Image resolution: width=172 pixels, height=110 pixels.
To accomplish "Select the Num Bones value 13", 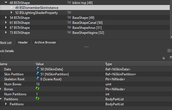I will point(38,84).
